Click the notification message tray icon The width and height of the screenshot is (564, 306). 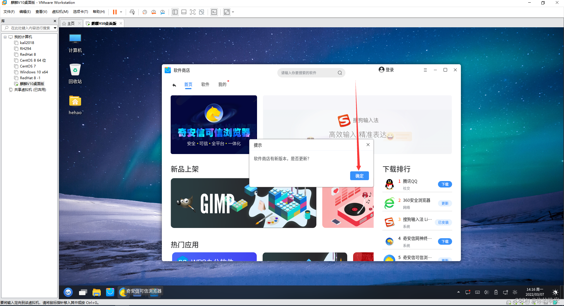[x=468, y=292]
